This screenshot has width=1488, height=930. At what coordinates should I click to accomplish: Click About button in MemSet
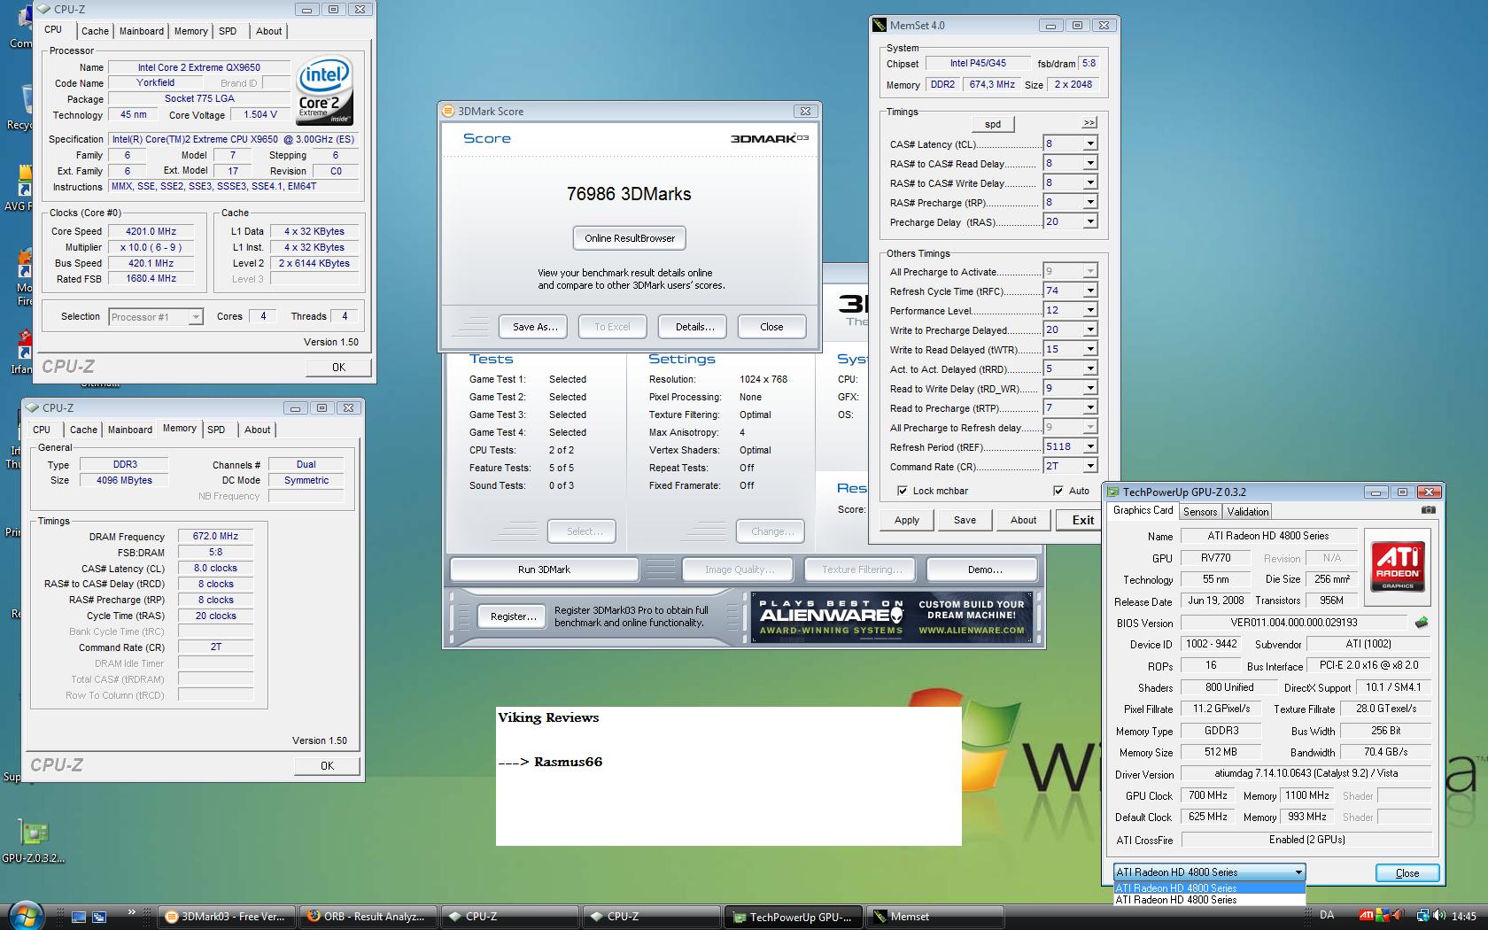click(1023, 520)
